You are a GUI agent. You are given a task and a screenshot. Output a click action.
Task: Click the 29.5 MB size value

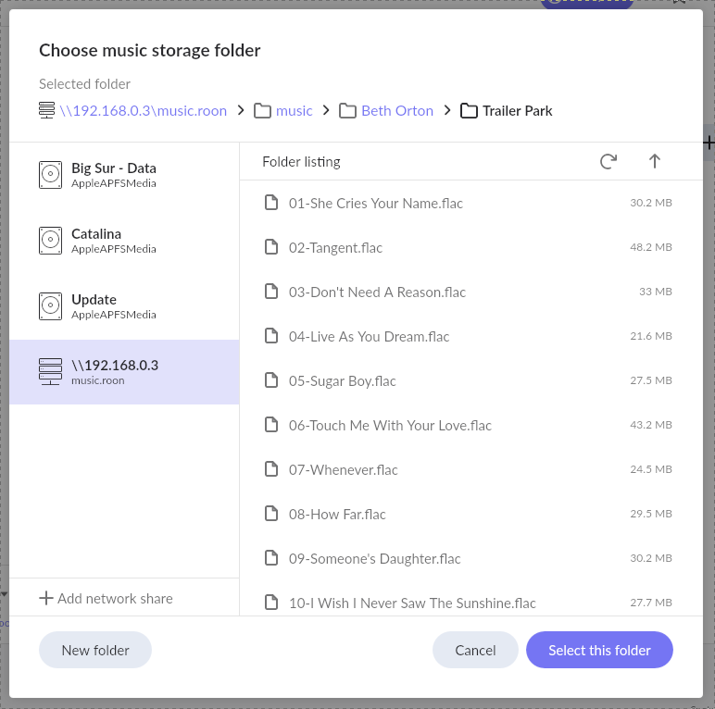pos(651,514)
